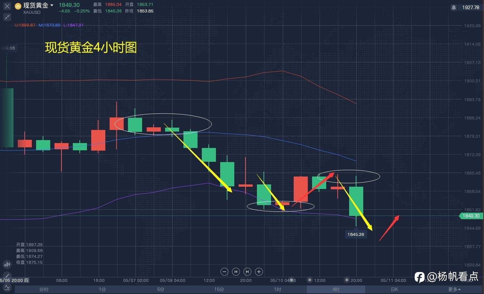Image resolution: width=484 pixels, height=294 pixels.
Task: Click the XAUUSD ticker text
Action: [x=32, y=12]
